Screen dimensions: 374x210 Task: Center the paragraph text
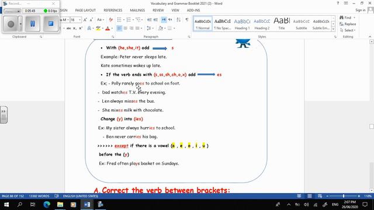click(126, 29)
